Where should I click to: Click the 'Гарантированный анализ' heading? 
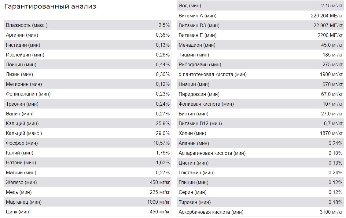(x=50, y=6)
